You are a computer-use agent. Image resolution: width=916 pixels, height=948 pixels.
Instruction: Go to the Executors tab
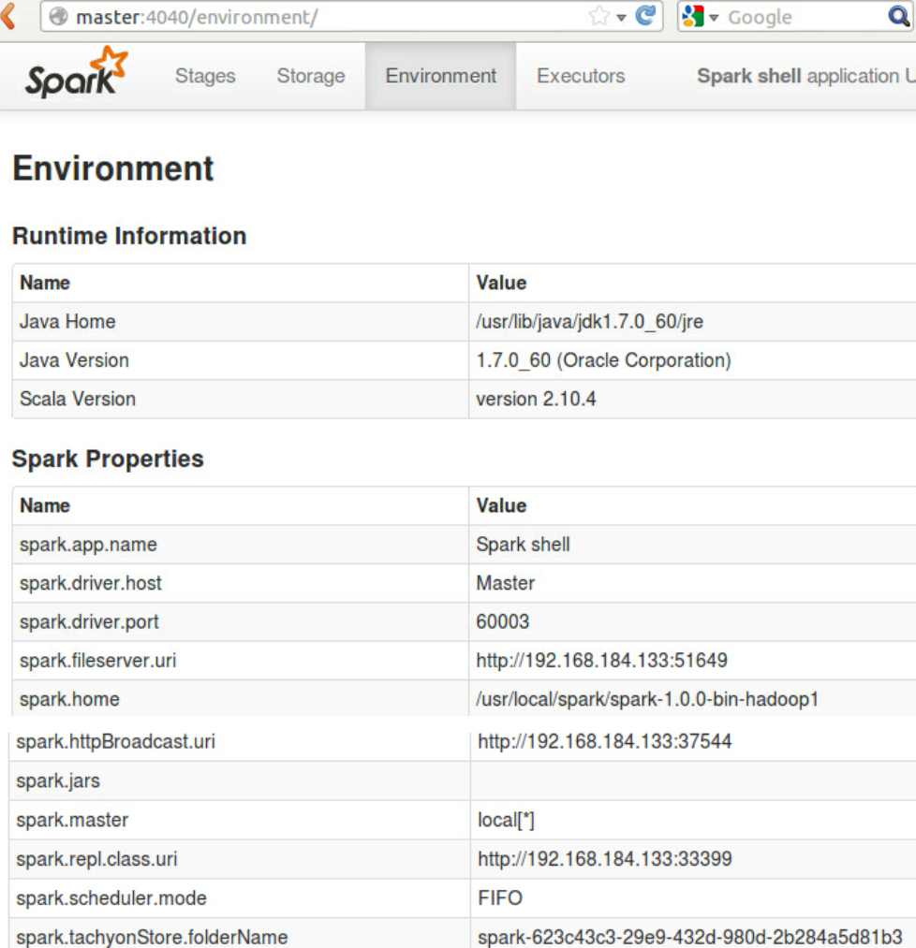(x=581, y=77)
